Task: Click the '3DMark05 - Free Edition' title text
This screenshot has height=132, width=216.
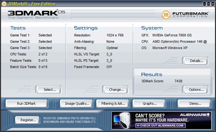Action: coord(32,4)
